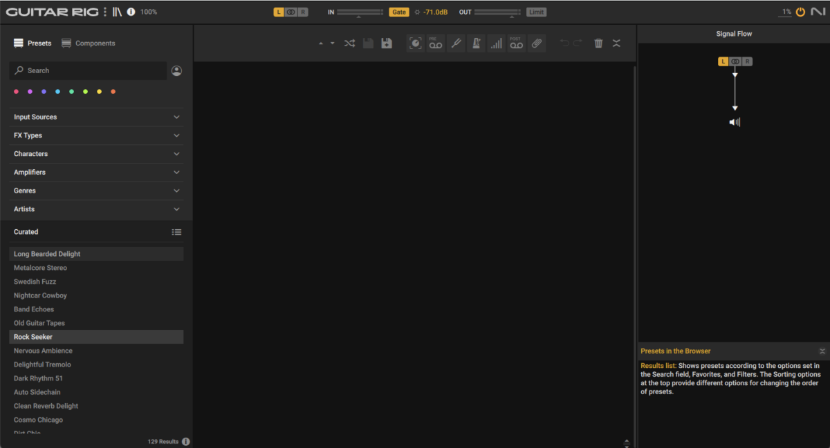Toggle the stereo link button in the header
Viewport: 830px width, 448px height.
coord(290,12)
